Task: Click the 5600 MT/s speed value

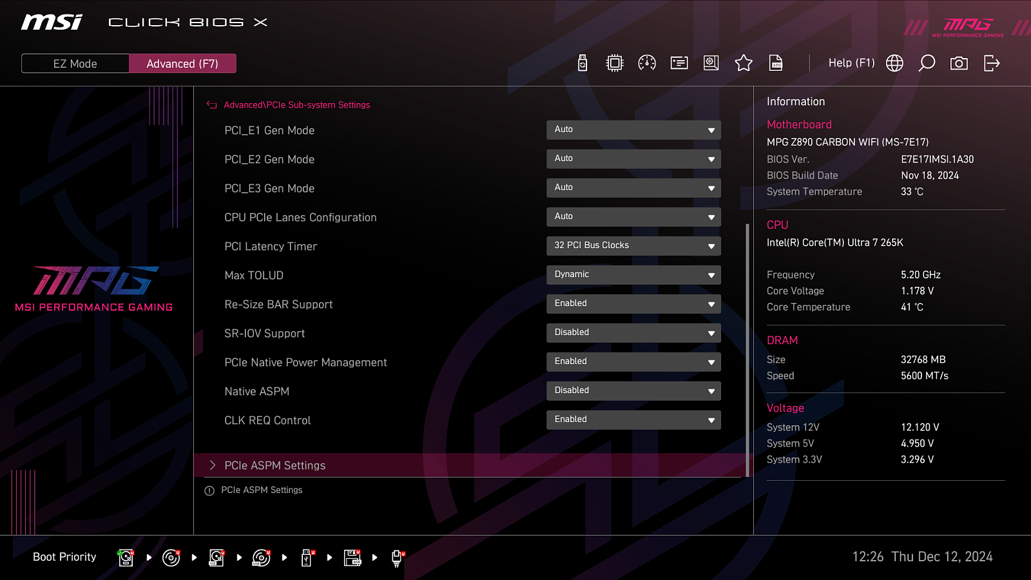Action: [x=924, y=376]
